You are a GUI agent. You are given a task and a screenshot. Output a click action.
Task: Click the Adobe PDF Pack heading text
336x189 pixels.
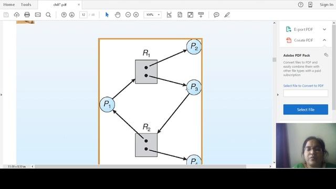click(x=297, y=55)
